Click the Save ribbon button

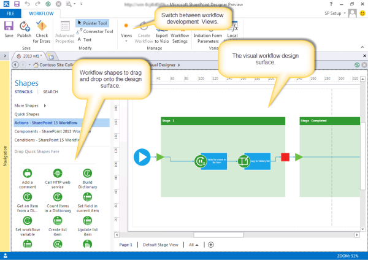tap(9, 29)
